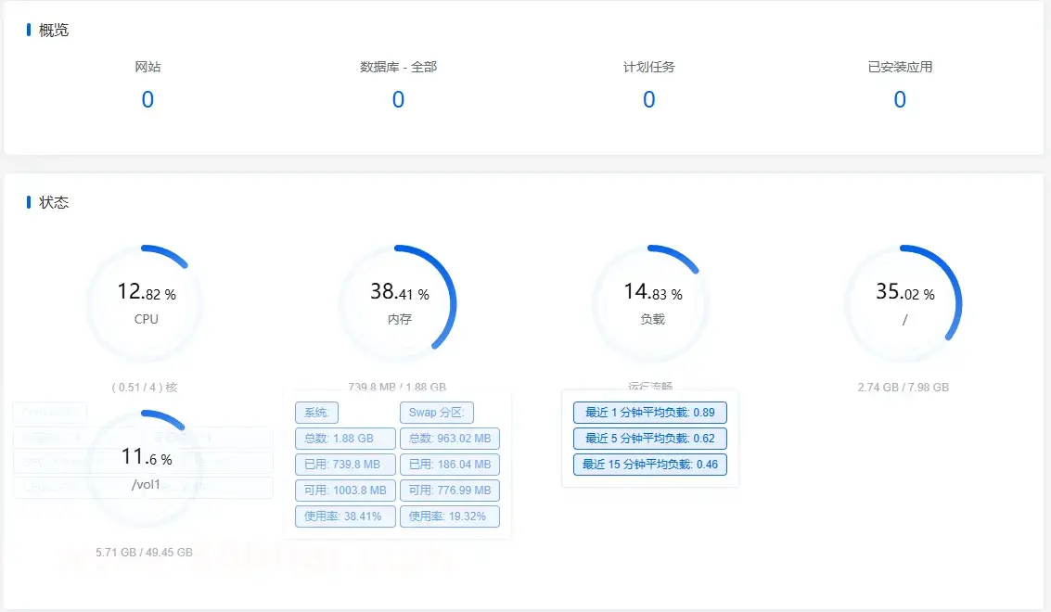This screenshot has height=612, width=1051.
Task: Open the 数据库 count link
Action: 398,100
